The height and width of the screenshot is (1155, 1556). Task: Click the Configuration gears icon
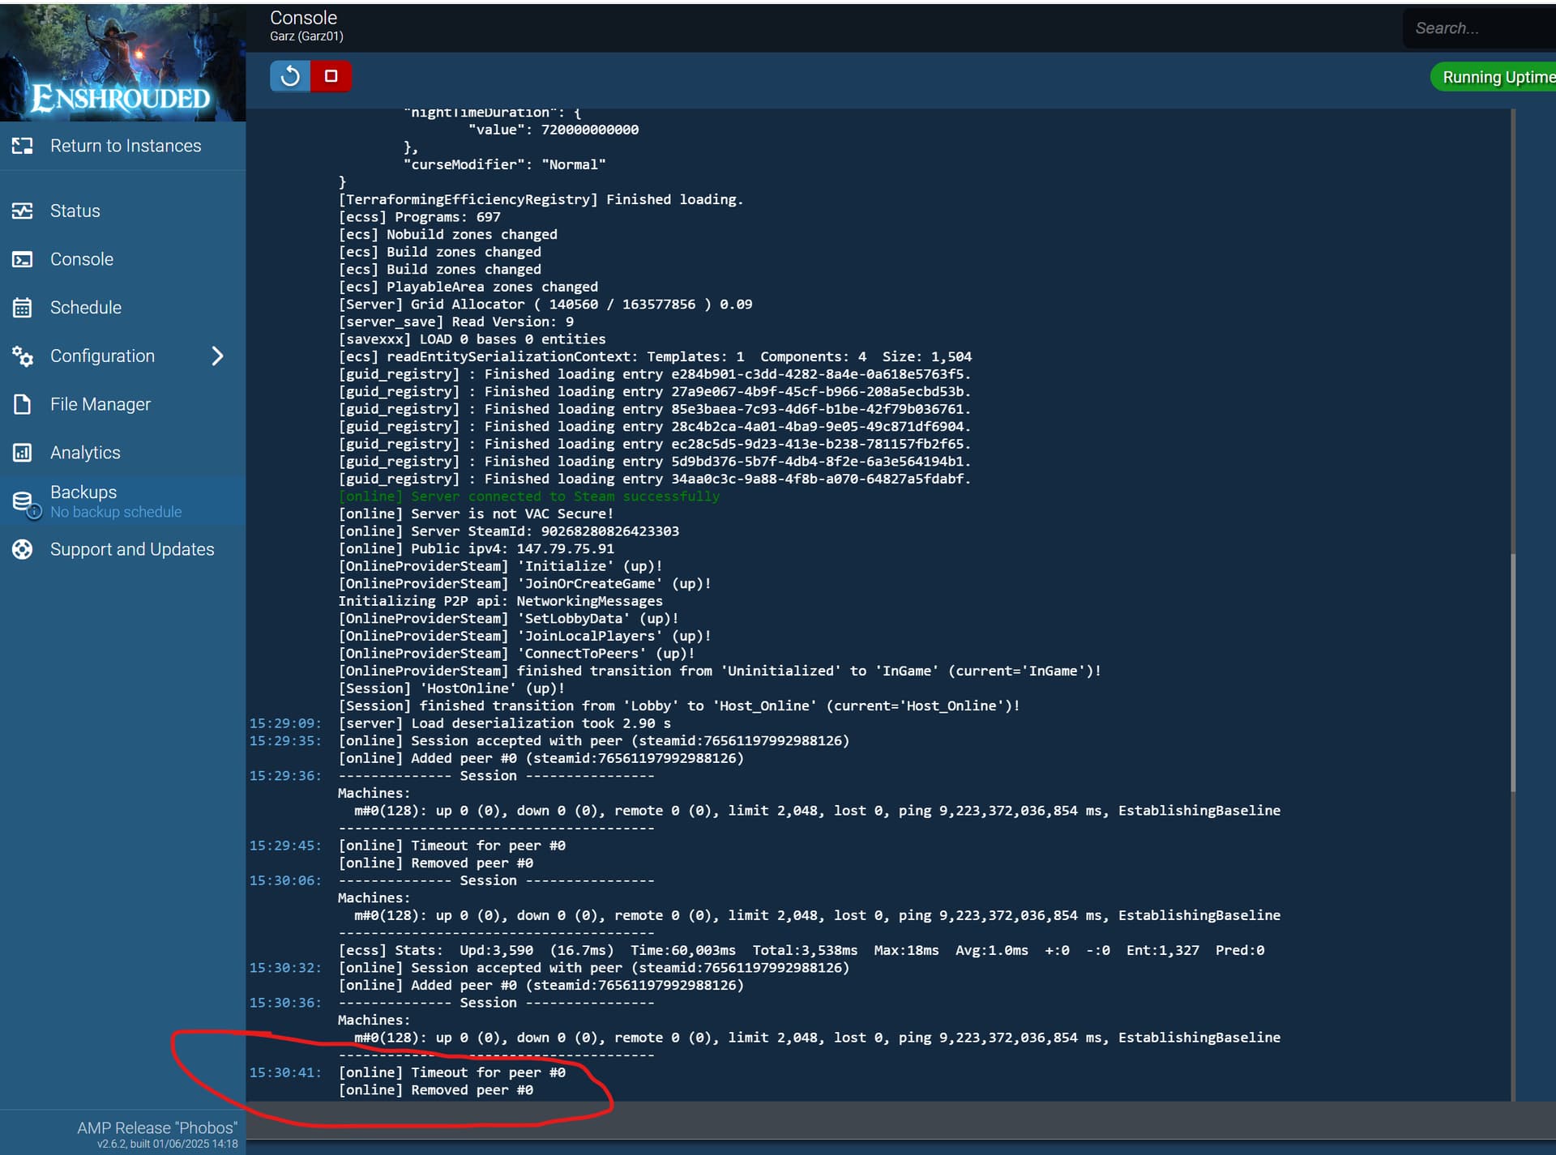pos(22,356)
